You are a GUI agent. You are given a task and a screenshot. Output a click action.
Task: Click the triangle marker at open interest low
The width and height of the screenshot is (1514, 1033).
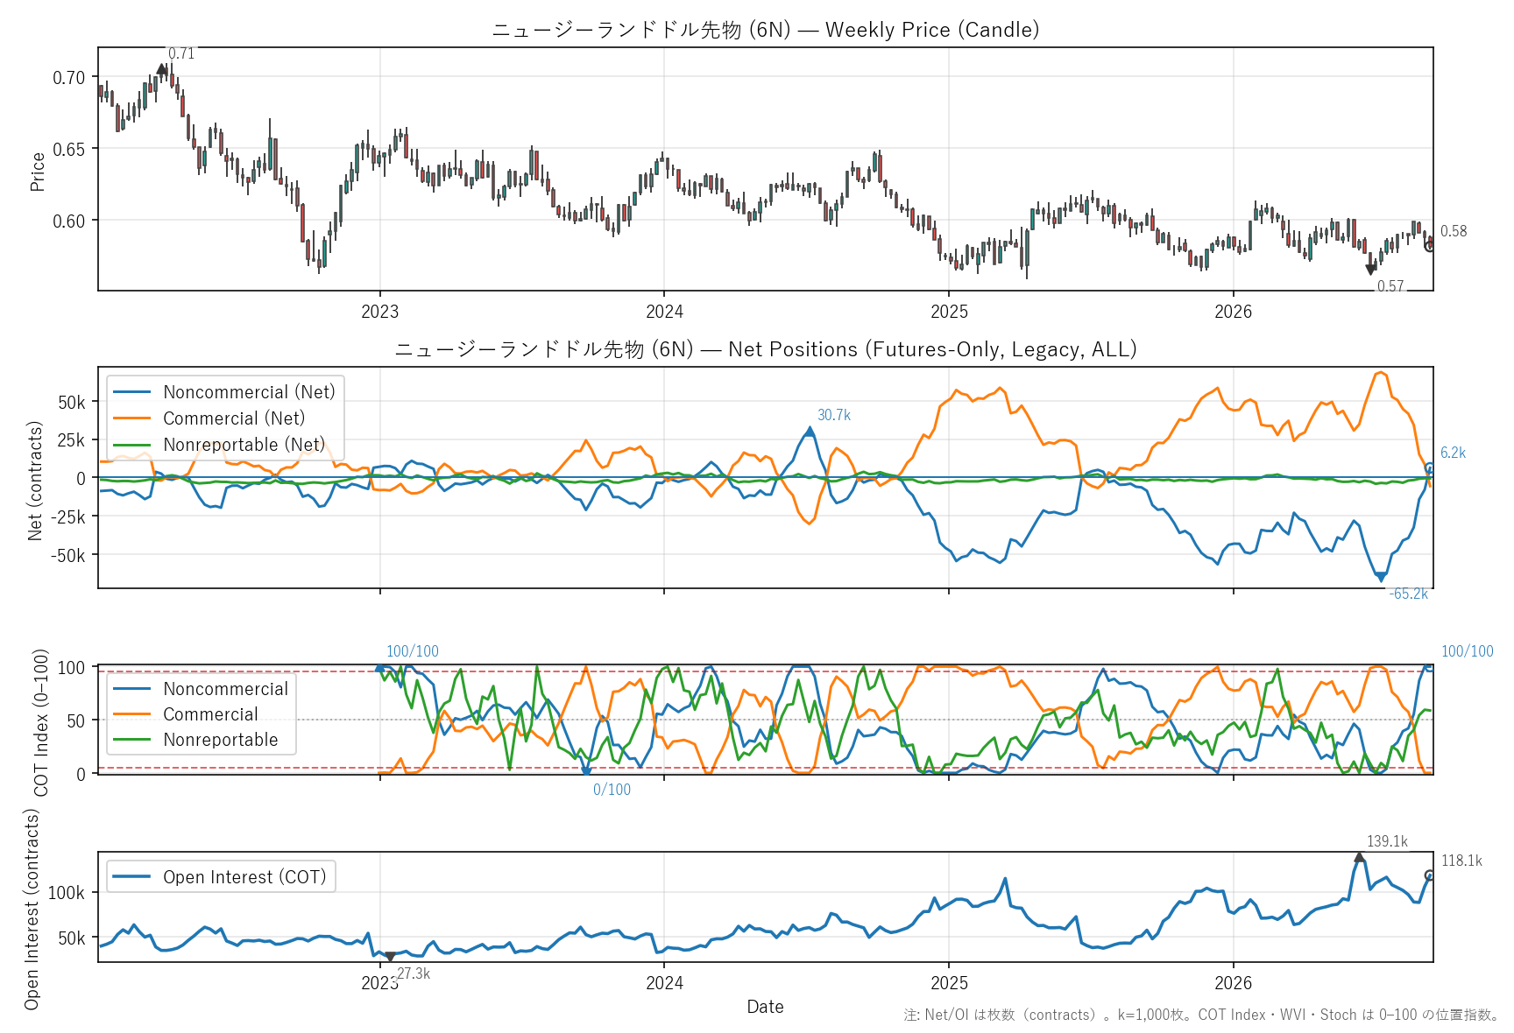pos(390,957)
